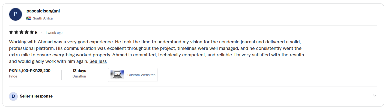Click the fifth rating star

(x=32, y=33)
